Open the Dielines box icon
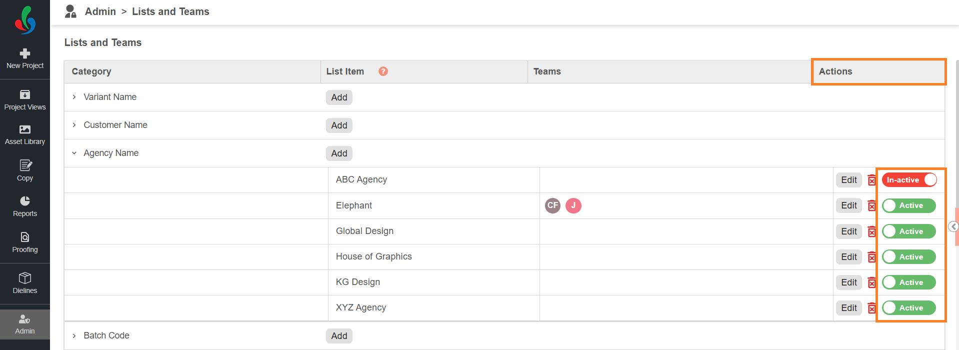 25,277
